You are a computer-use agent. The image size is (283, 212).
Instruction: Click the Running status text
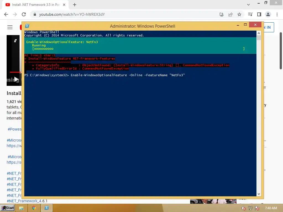(39, 45)
